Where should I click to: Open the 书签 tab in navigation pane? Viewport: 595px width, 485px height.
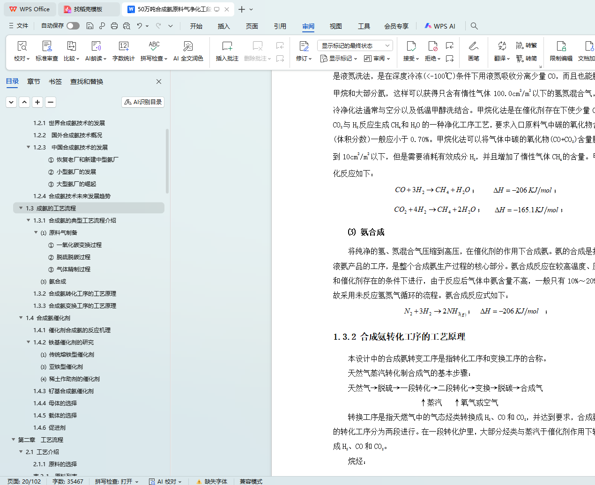point(55,82)
